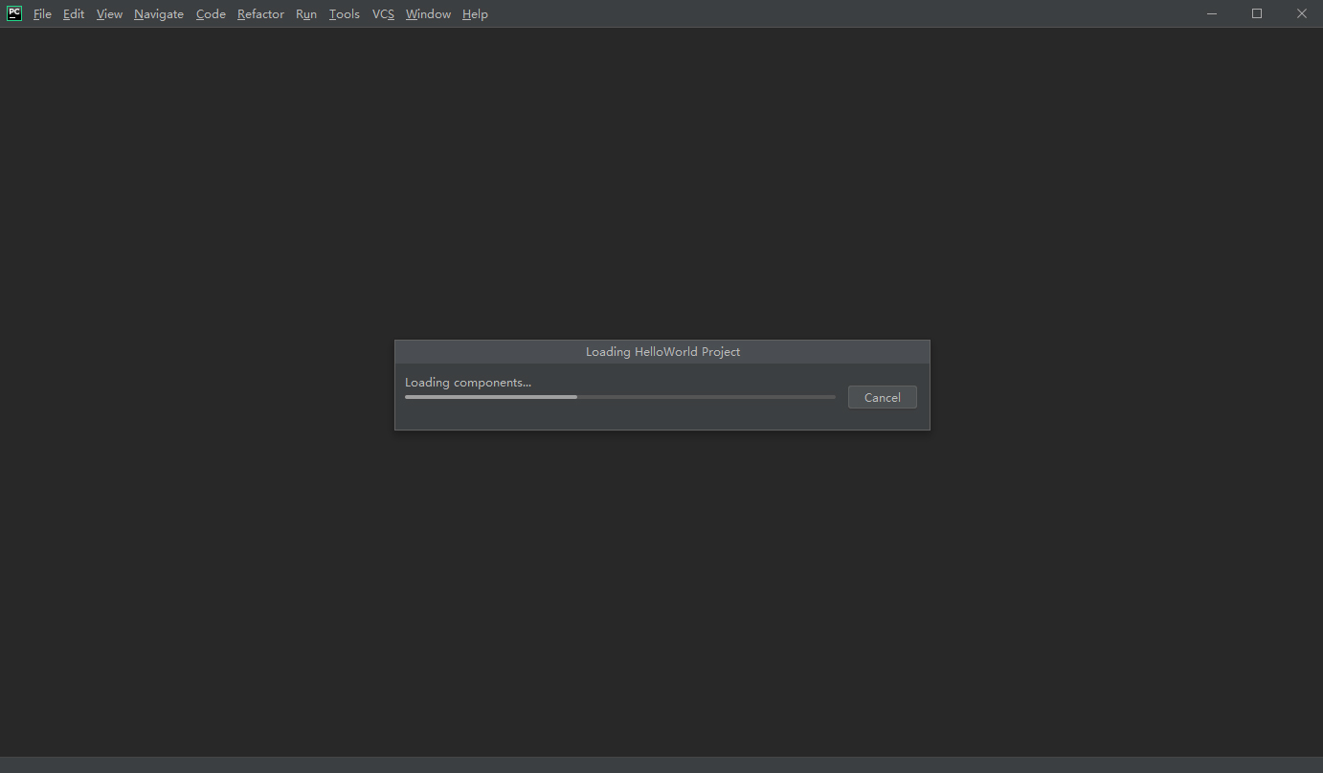Open the Code menu
This screenshot has height=773, width=1323.
[211, 14]
